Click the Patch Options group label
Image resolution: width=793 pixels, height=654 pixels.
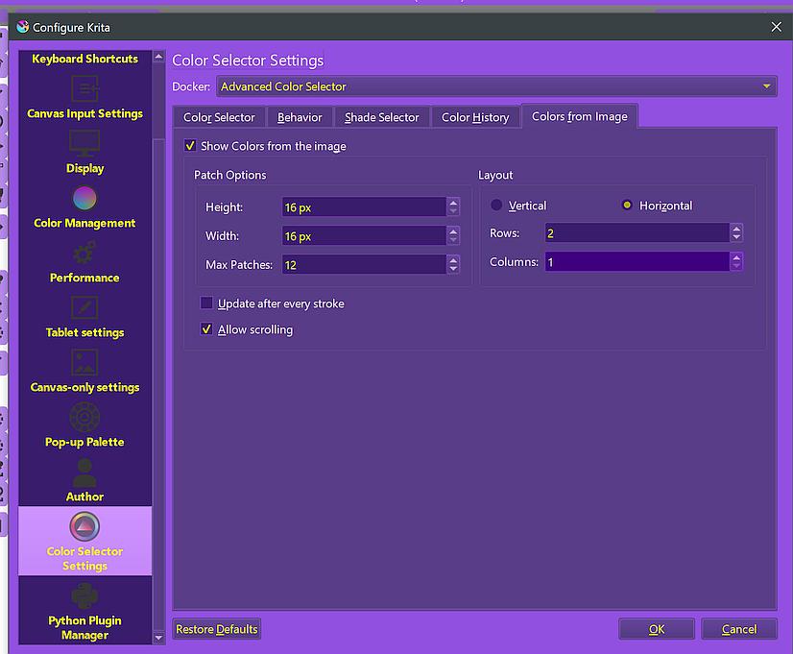(230, 175)
